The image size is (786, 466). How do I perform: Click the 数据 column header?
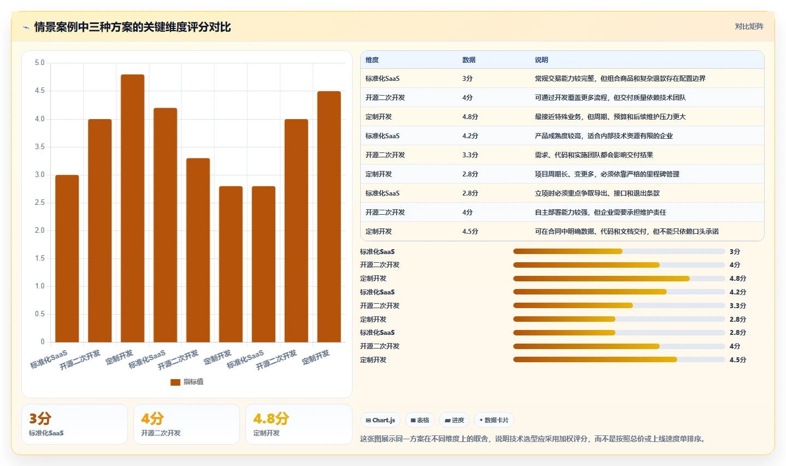coord(469,60)
